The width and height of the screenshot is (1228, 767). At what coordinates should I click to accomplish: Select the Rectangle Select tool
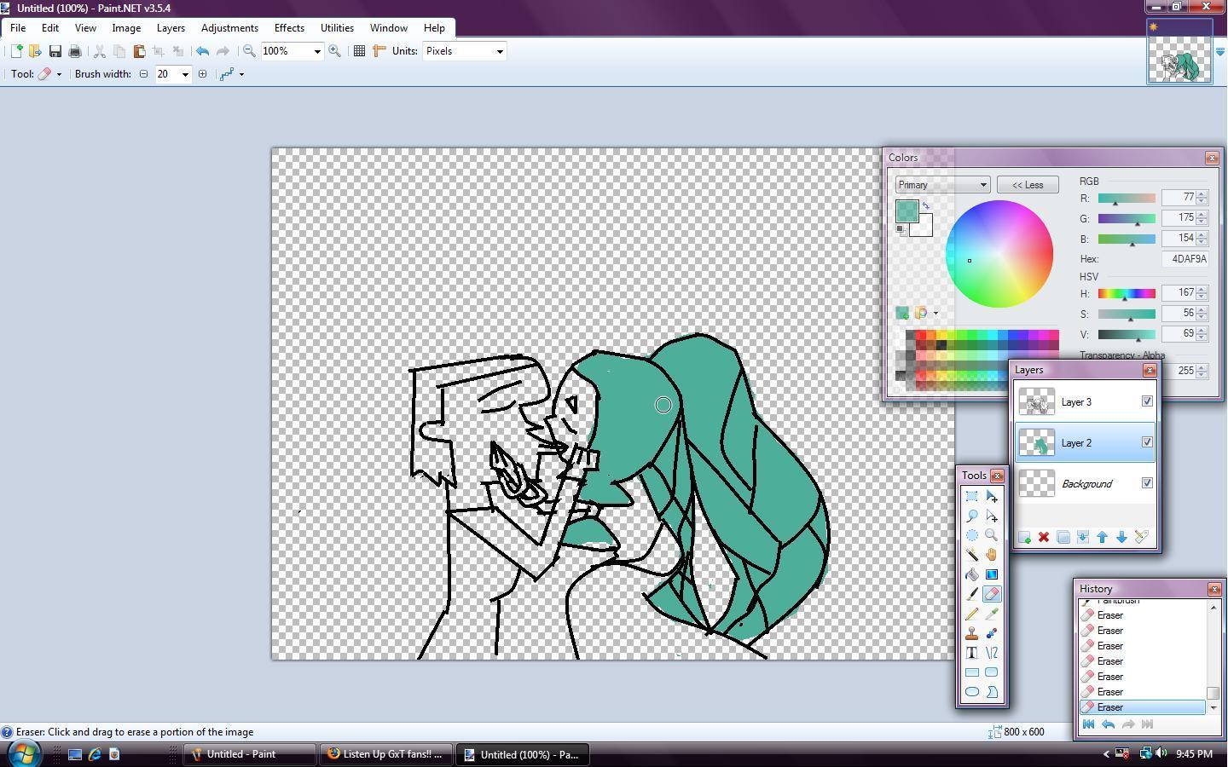click(x=972, y=496)
